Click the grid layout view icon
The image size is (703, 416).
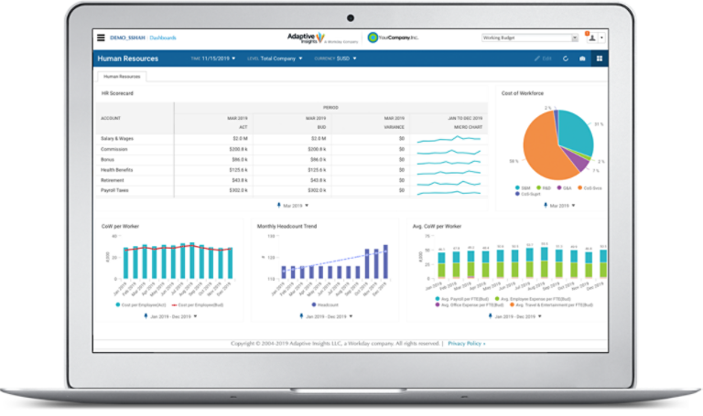[599, 59]
